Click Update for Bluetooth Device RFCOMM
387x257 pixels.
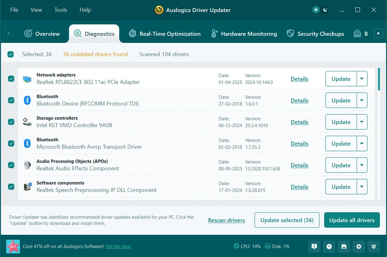(341, 100)
